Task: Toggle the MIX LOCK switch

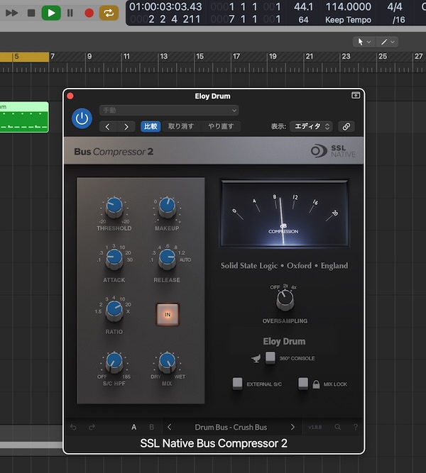Action: click(x=303, y=384)
